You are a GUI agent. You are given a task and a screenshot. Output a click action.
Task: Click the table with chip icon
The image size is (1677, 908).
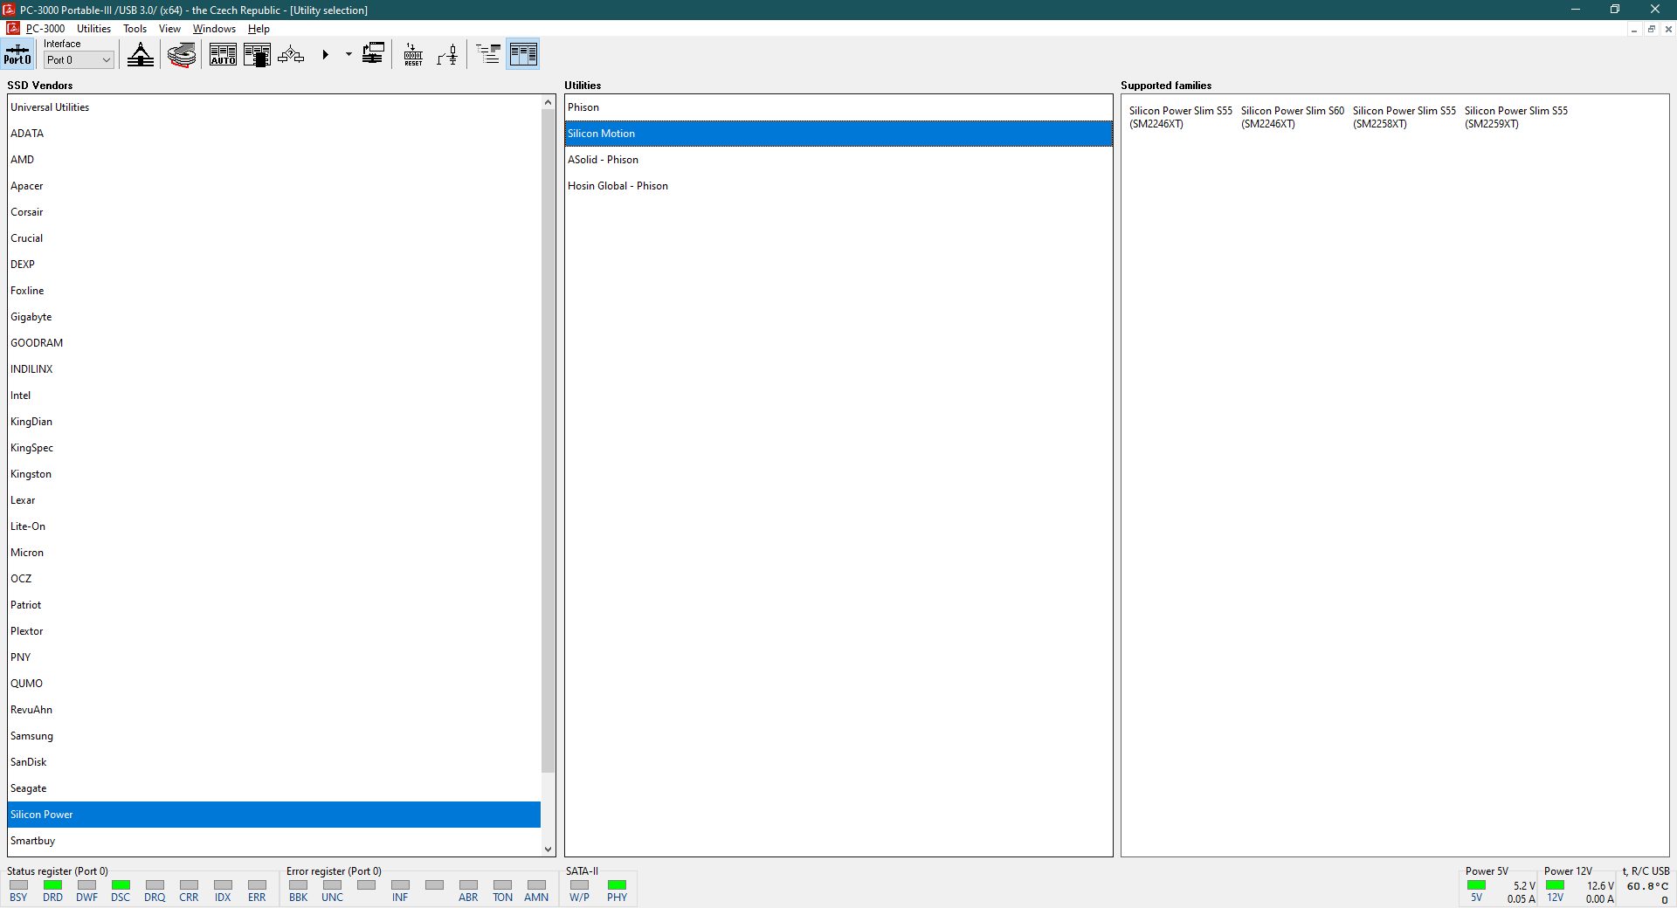coord(257,55)
